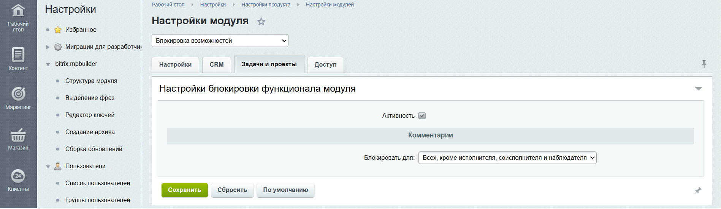Image resolution: width=721 pixels, height=209 pixels.
Task: Collapse the Настройки блокировки функционала section arrow
Action: [698, 89]
